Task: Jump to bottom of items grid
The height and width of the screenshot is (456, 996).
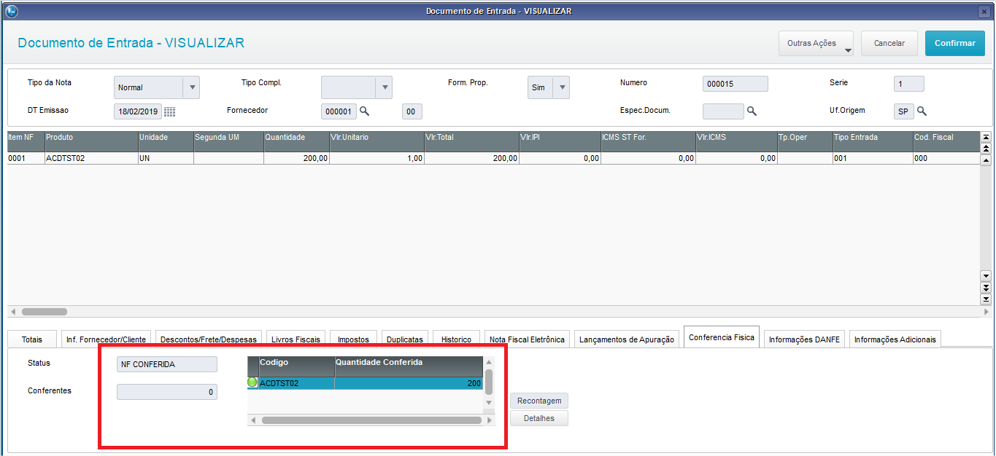Action: 986,299
